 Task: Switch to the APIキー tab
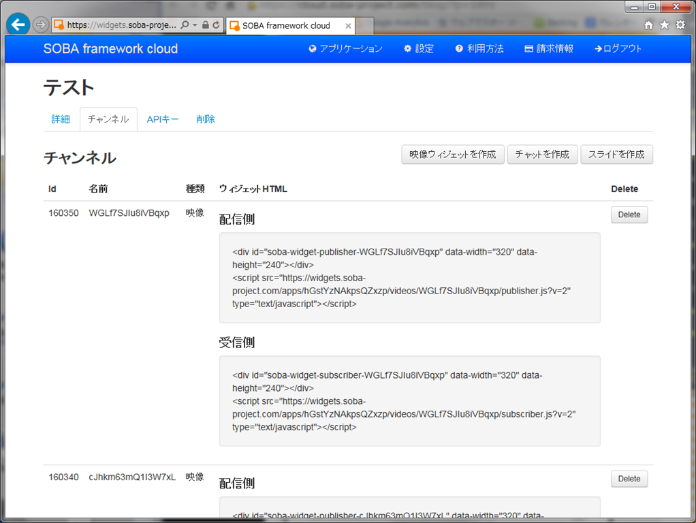163,119
